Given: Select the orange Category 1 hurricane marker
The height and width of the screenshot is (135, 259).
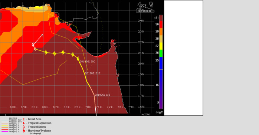Looking at the screenshot, I should point(35,49).
